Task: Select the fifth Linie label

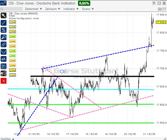Action: pos(12,41)
